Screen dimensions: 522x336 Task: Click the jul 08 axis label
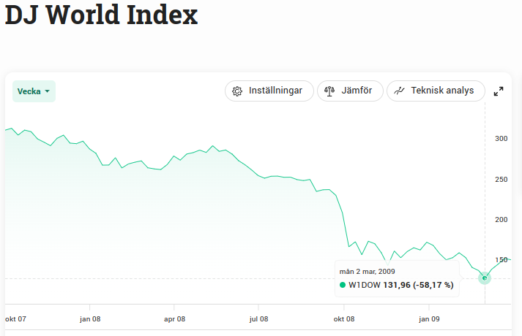tap(258, 319)
